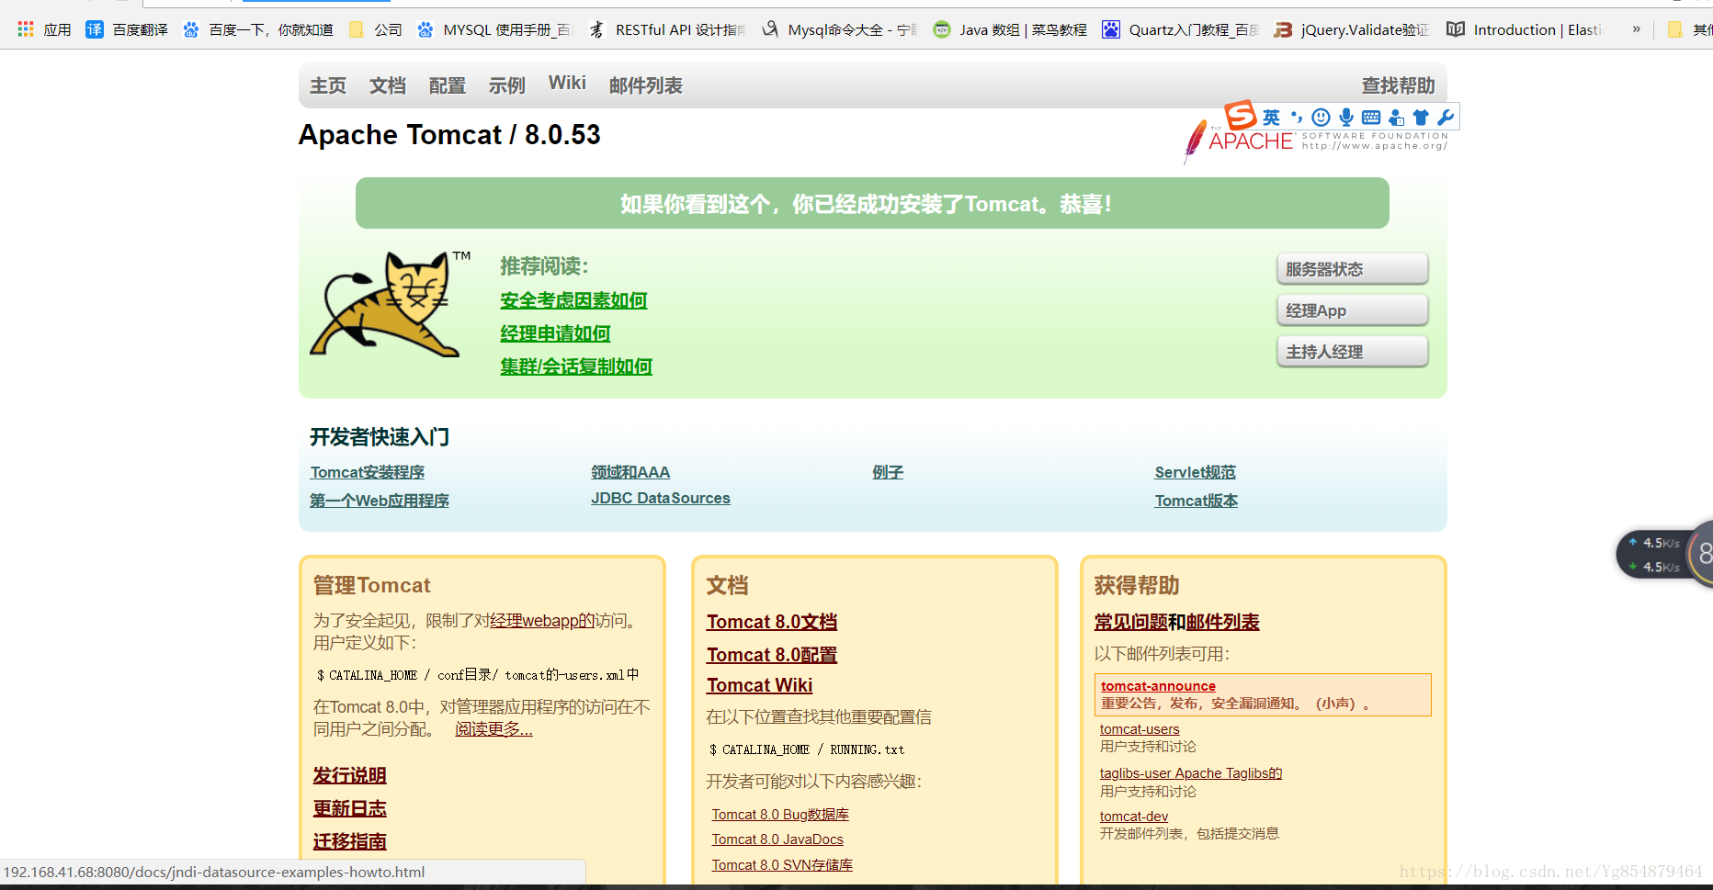The height and width of the screenshot is (890, 1713).
Task: Open the tomcat-dev mailing list link
Action: tap(1134, 817)
